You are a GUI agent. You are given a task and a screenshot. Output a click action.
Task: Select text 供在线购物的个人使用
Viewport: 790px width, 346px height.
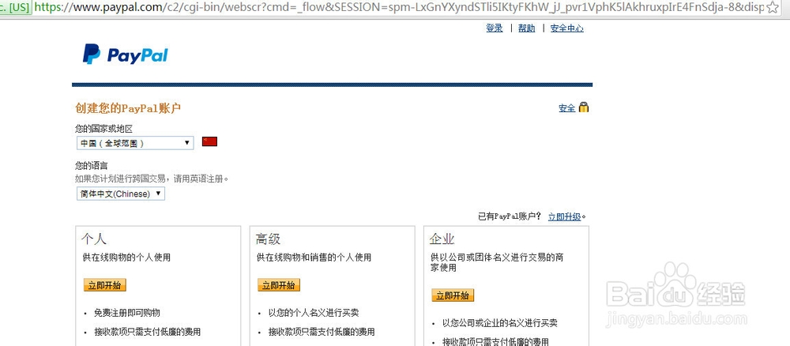point(126,258)
